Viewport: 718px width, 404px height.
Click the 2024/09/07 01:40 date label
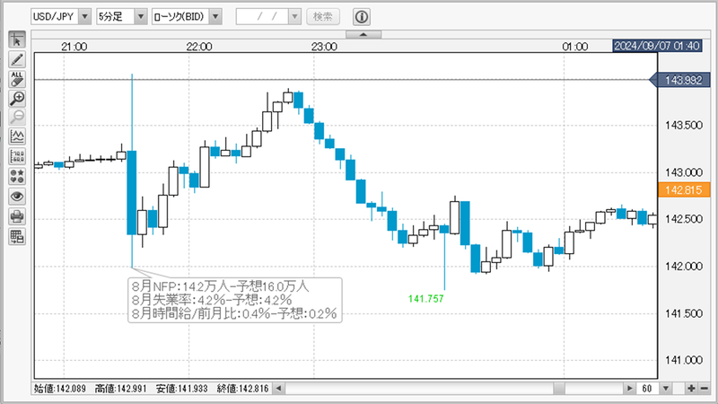coord(657,46)
